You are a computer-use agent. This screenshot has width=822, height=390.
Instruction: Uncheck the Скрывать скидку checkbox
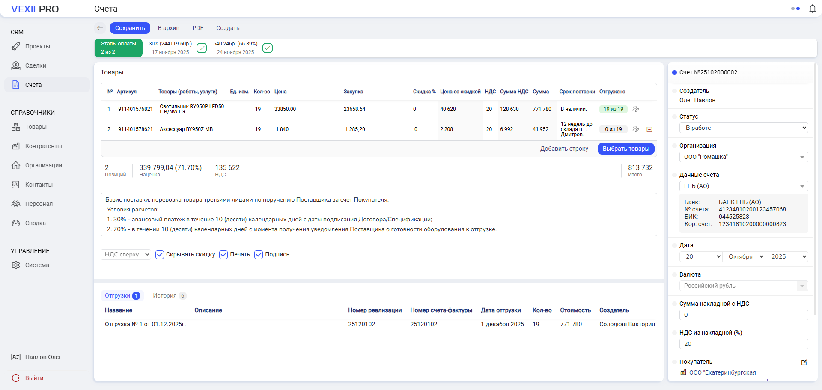pyautogui.click(x=160, y=255)
